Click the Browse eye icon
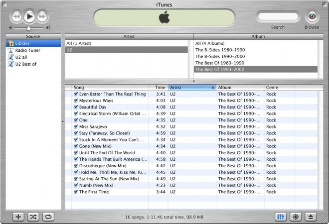Screen dimensions: 329x224 click(x=312, y=16)
